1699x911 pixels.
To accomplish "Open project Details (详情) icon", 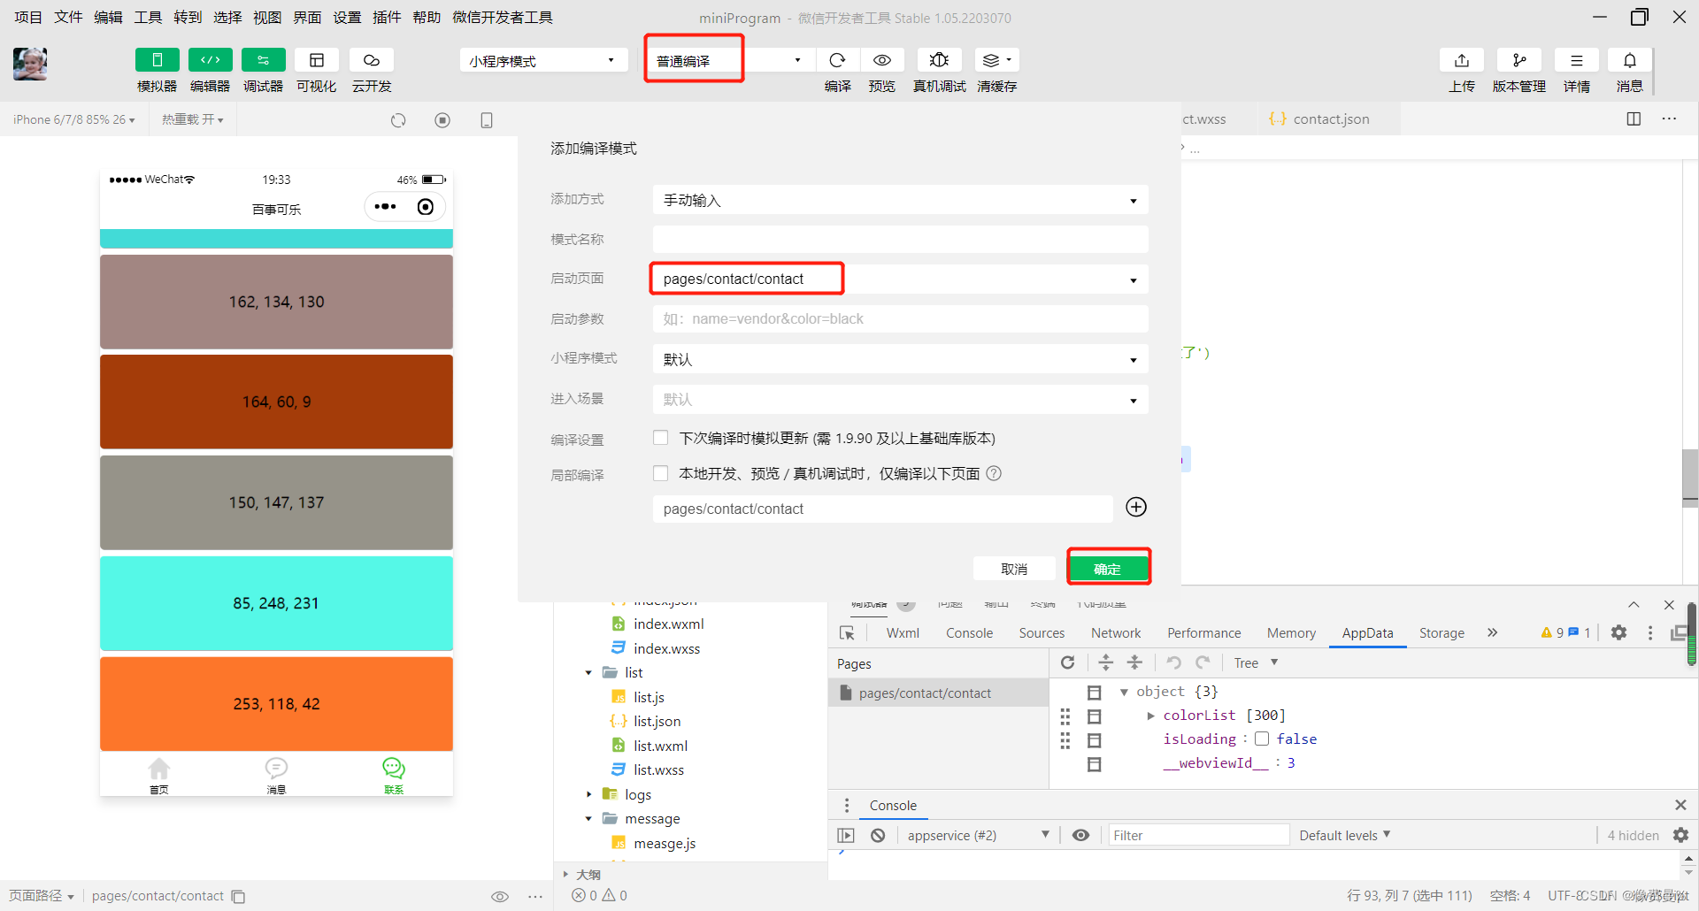I will coord(1577,60).
